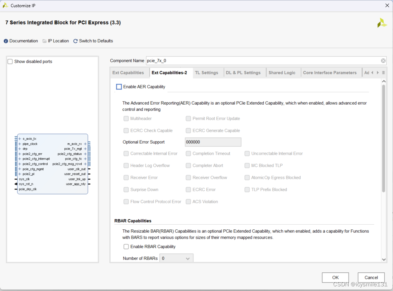Open the Shared Logic tab
393x291 pixels.
[282, 73]
